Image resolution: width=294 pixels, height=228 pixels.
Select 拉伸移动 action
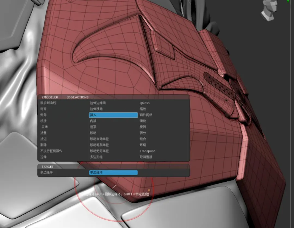tap(96, 109)
